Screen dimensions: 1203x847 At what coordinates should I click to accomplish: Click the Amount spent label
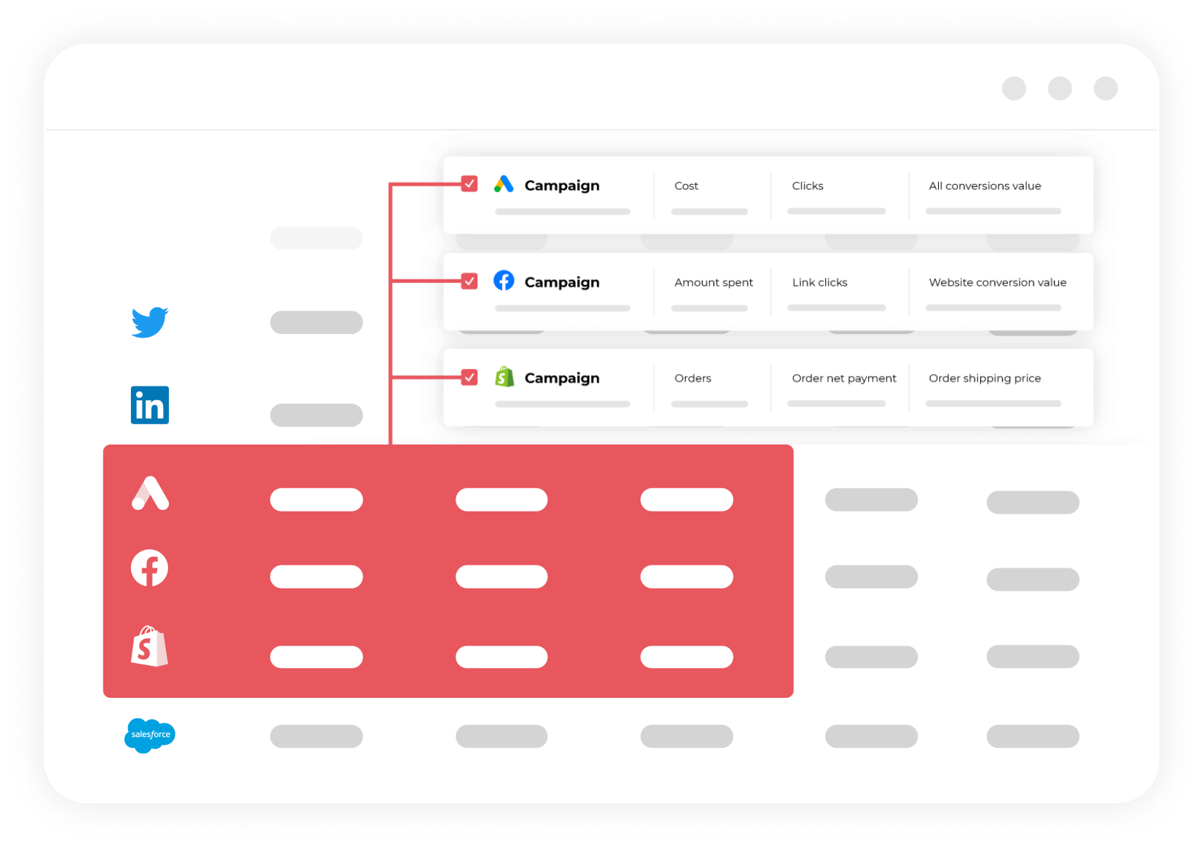pyautogui.click(x=714, y=282)
